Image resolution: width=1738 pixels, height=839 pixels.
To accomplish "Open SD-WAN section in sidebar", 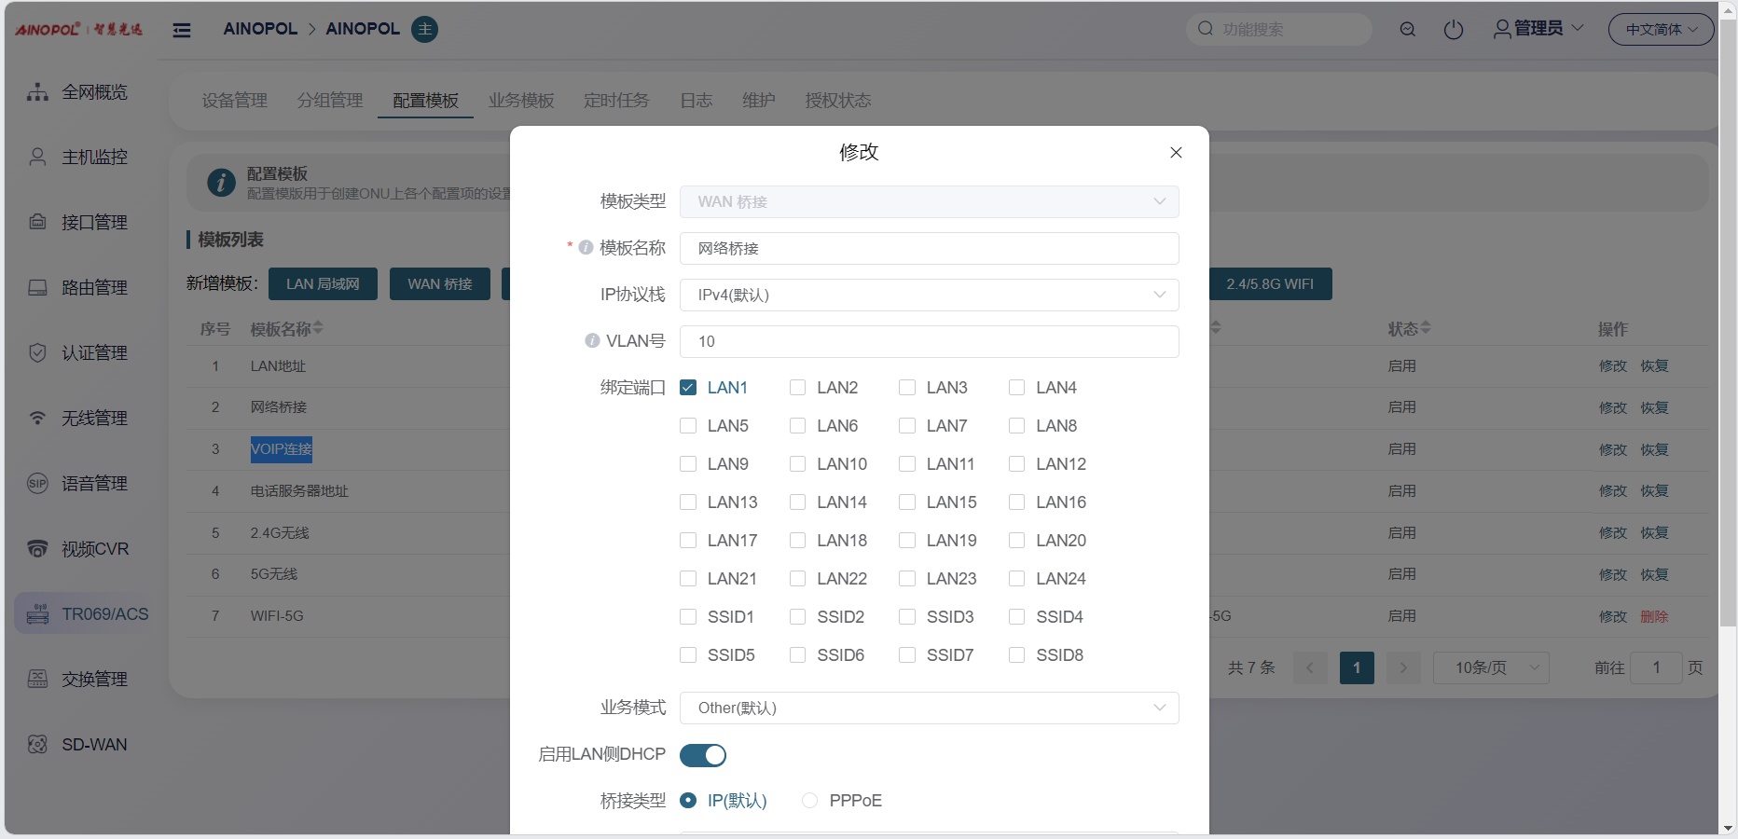I will pyautogui.click(x=93, y=745).
